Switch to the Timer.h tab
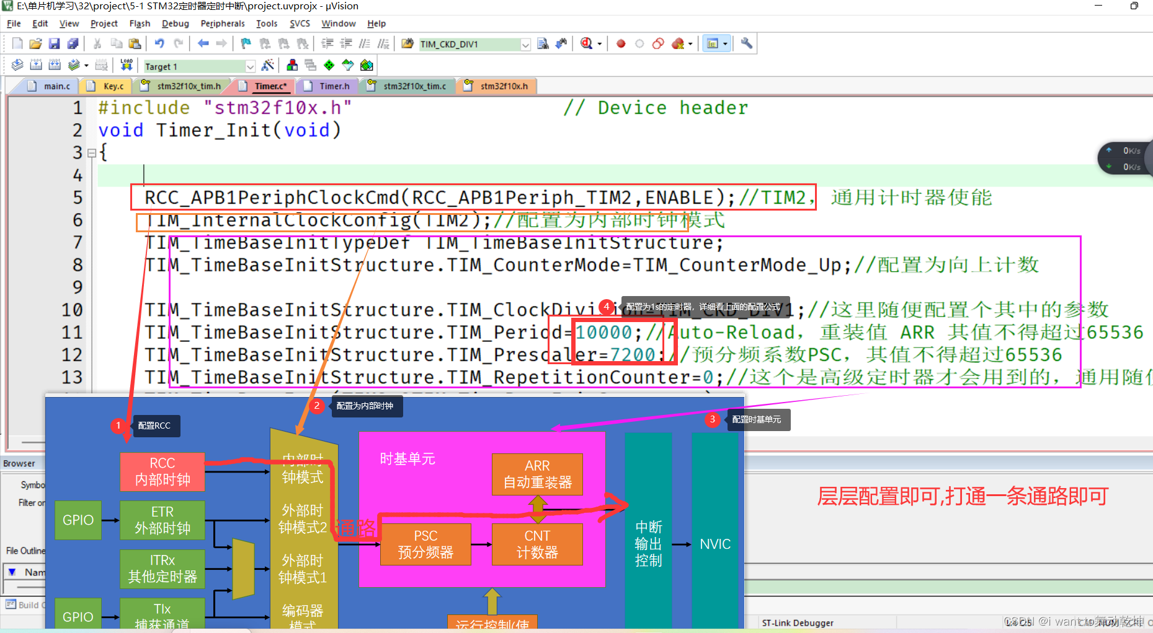Image resolution: width=1153 pixels, height=633 pixels. click(x=327, y=86)
